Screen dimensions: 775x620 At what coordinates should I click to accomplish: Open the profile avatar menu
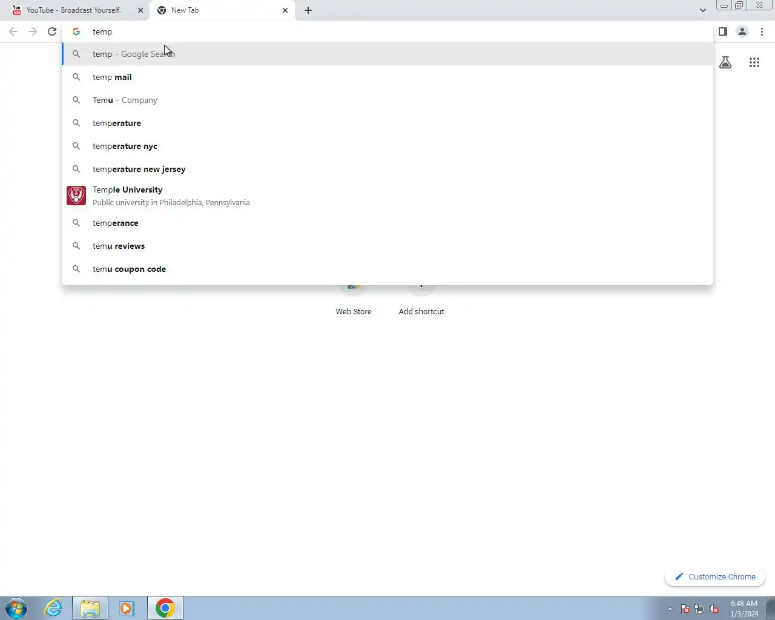click(x=742, y=31)
